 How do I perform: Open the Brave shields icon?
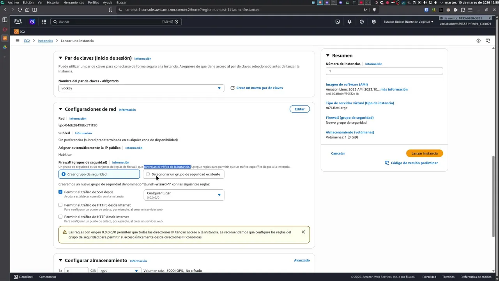coord(374,10)
